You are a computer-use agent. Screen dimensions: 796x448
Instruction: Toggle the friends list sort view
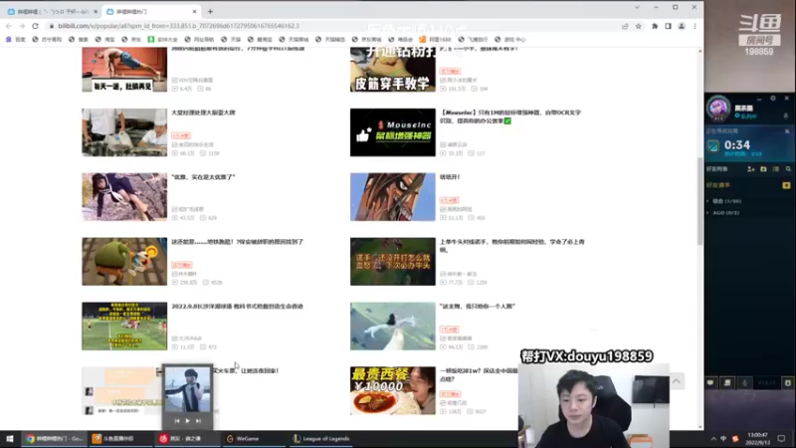click(776, 169)
